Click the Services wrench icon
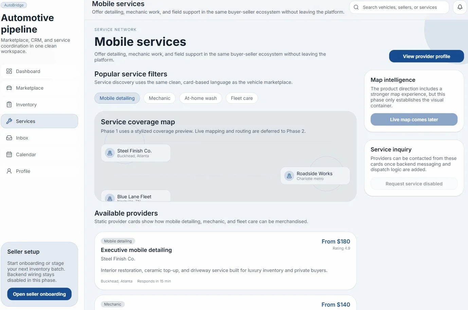 [9, 121]
